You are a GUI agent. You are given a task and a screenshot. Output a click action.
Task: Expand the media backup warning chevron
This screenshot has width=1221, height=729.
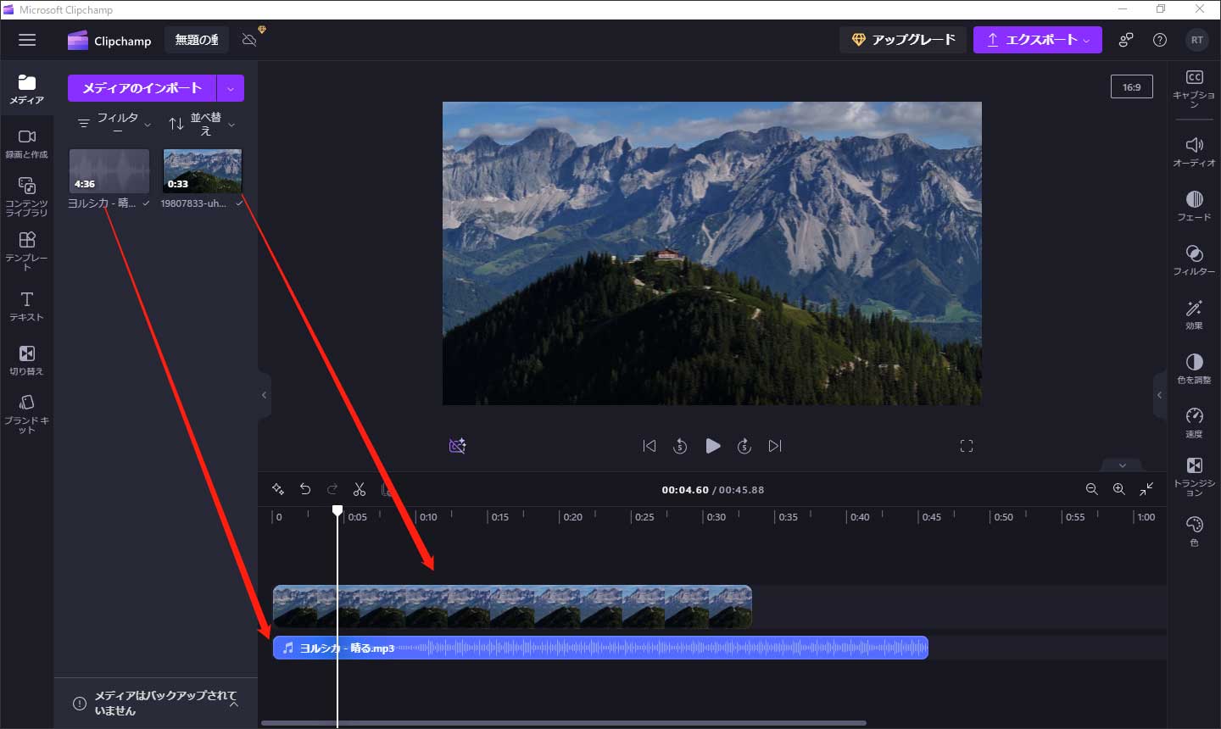[234, 704]
